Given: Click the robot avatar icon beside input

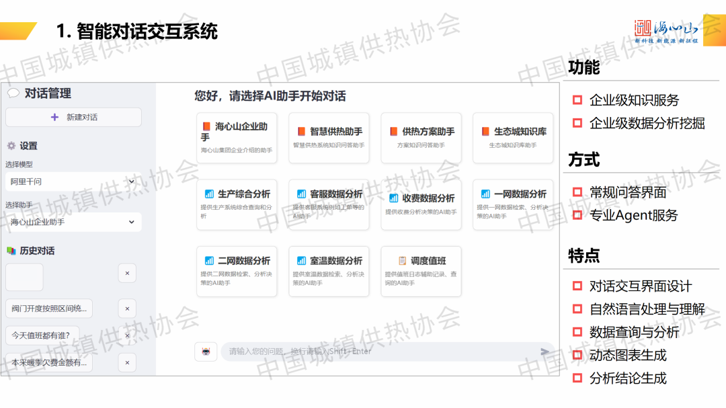Looking at the screenshot, I should 206,352.
